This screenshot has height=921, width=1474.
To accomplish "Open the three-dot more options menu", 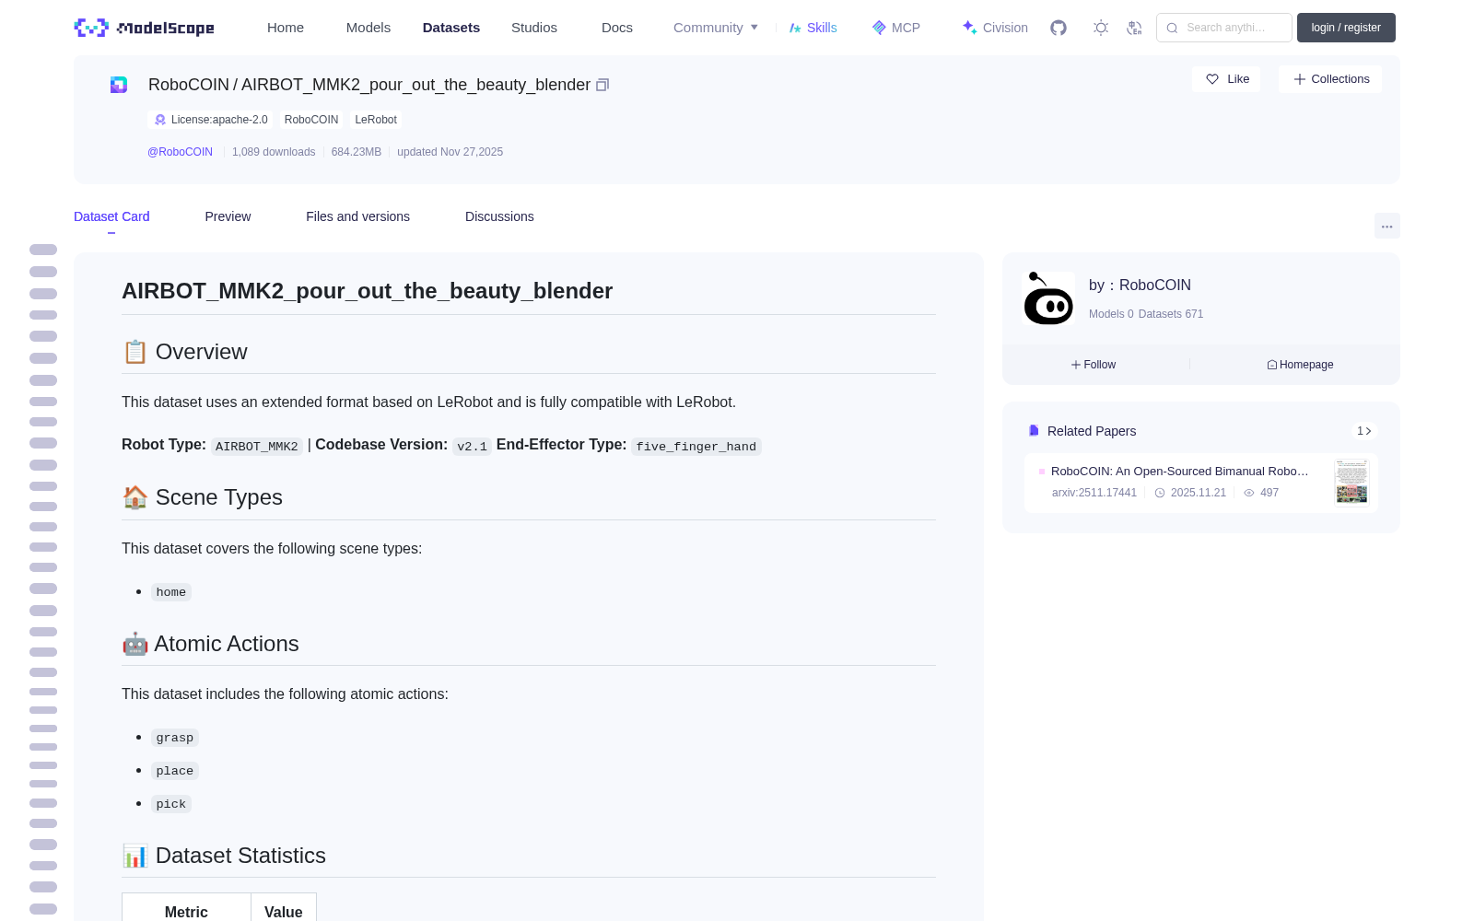I will (1386, 226).
